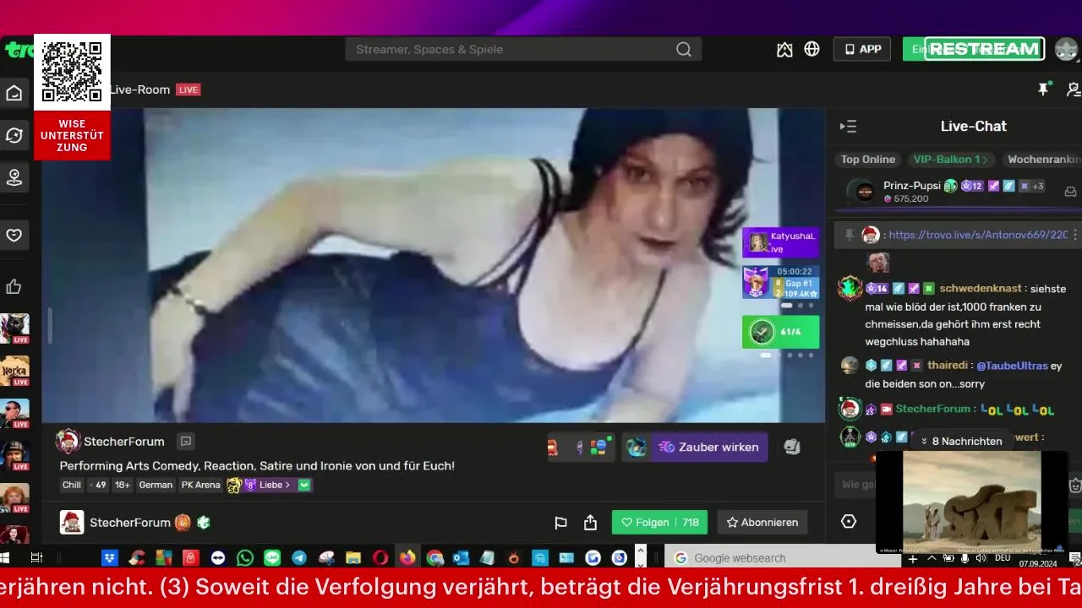This screenshot has height=608, width=1082.
Task: Click the username thairedi in chat
Action: coord(947,366)
